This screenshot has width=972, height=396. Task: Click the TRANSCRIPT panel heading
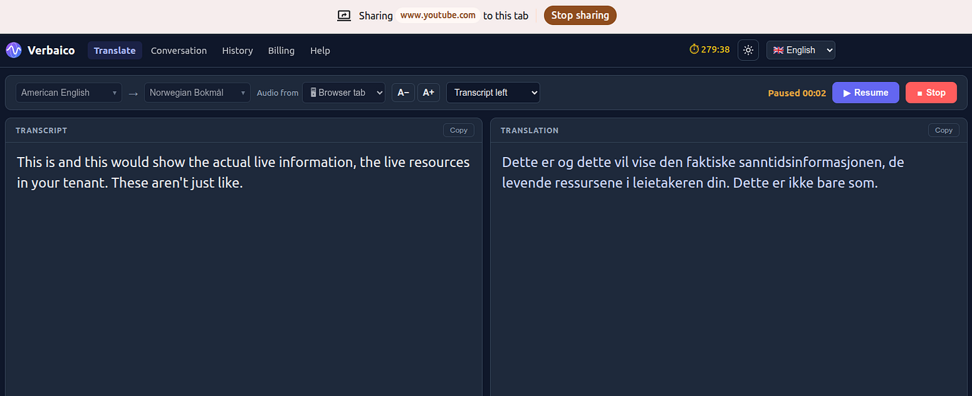pyautogui.click(x=42, y=131)
